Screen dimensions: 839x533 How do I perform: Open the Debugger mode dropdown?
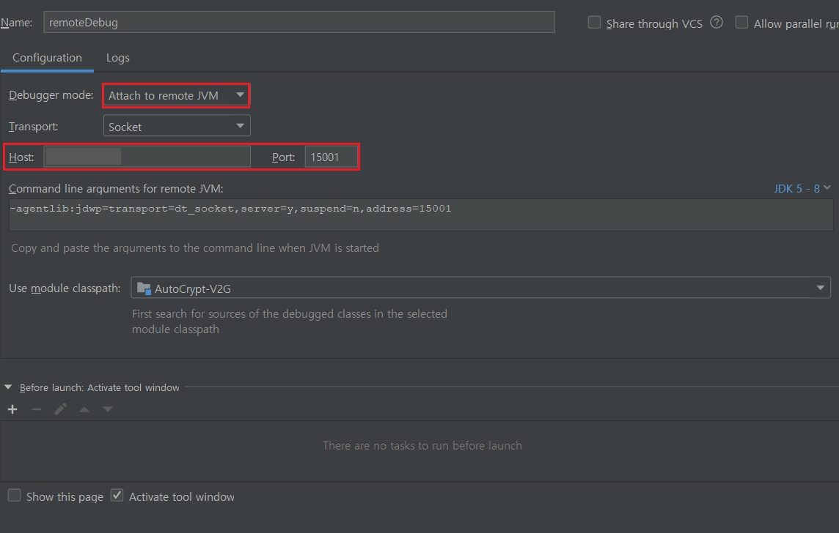click(176, 95)
